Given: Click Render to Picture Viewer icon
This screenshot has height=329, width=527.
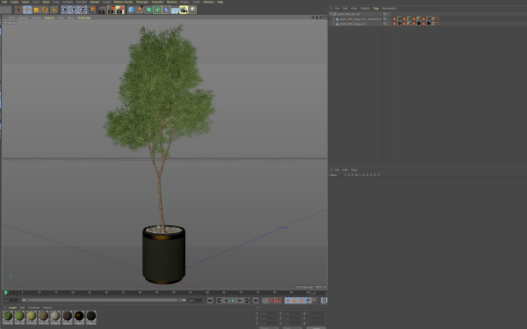Looking at the screenshot, I should click(111, 10).
